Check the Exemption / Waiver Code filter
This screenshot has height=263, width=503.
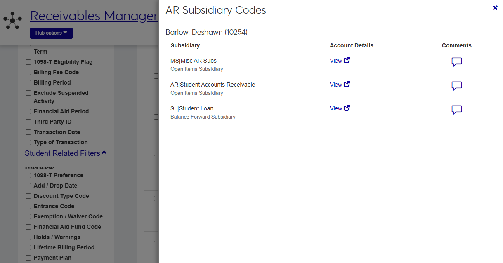click(x=28, y=216)
